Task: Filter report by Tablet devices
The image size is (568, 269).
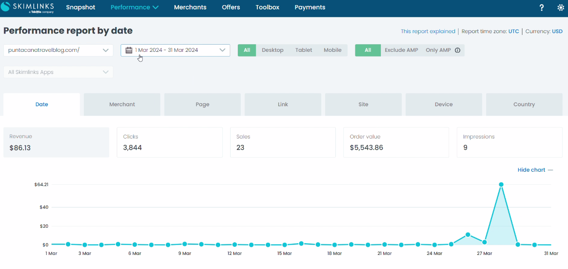Action: pos(304,50)
